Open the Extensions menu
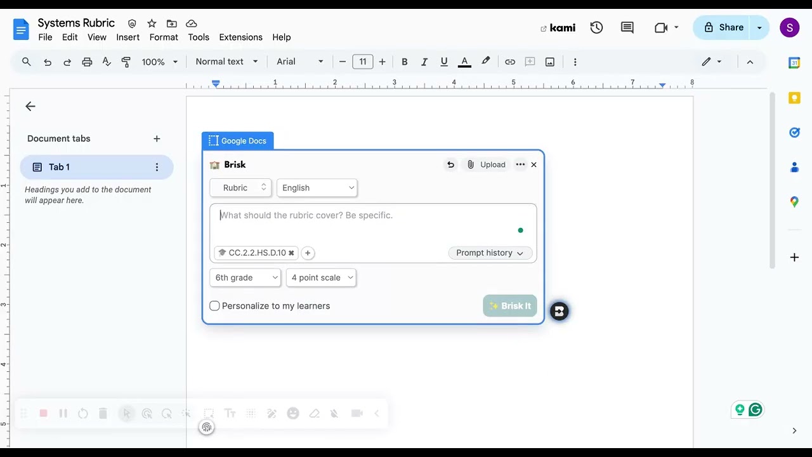 tap(240, 37)
